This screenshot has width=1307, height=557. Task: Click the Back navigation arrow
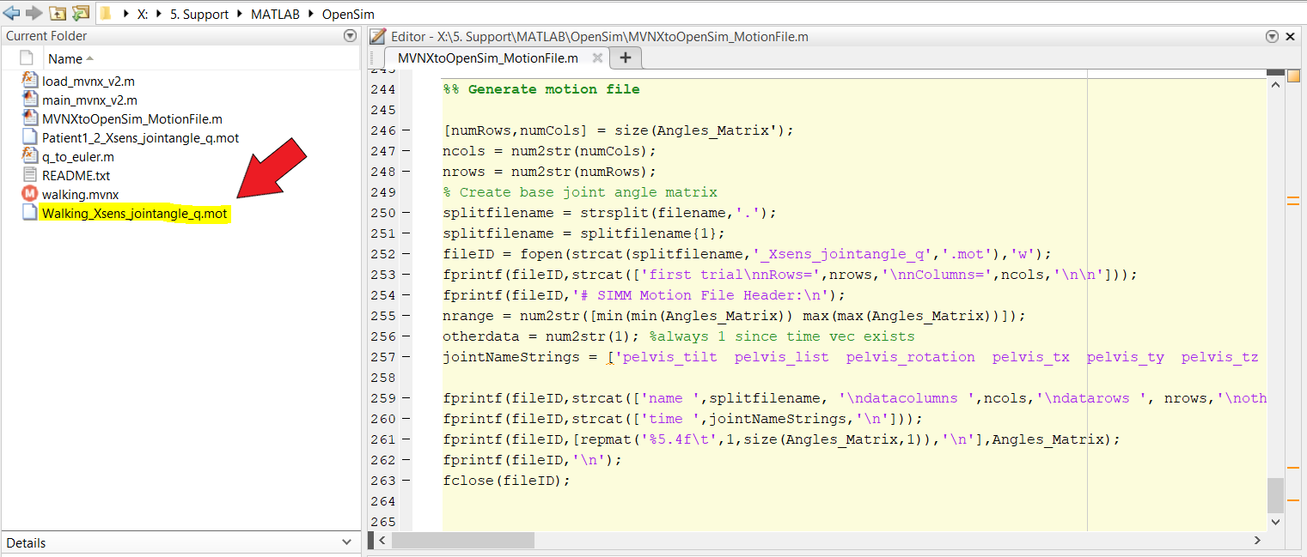point(9,13)
